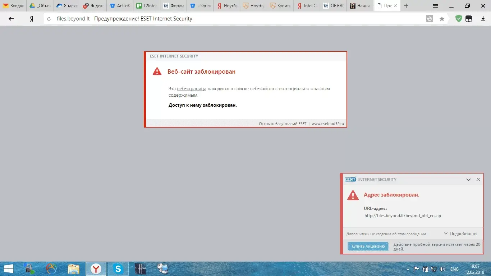Switch to the l2shrin tab

[x=200, y=6]
